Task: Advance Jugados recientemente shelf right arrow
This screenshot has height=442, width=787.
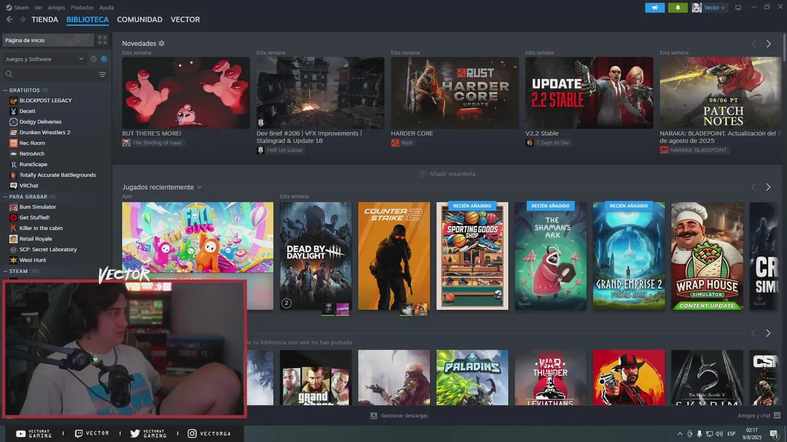Action: [768, 187]
